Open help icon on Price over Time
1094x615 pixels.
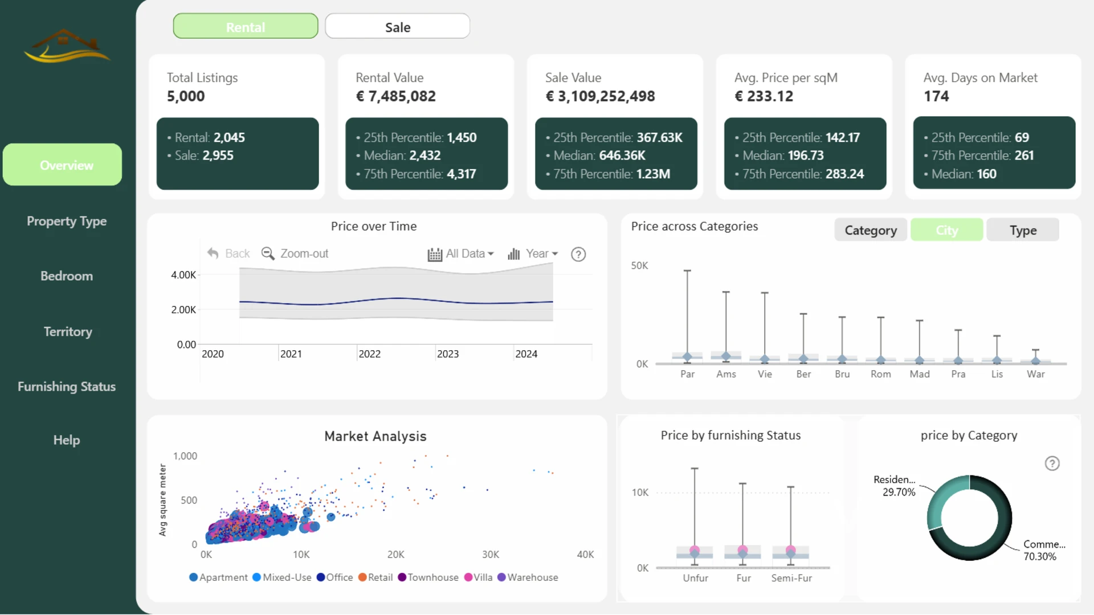[x=578, y=255]
